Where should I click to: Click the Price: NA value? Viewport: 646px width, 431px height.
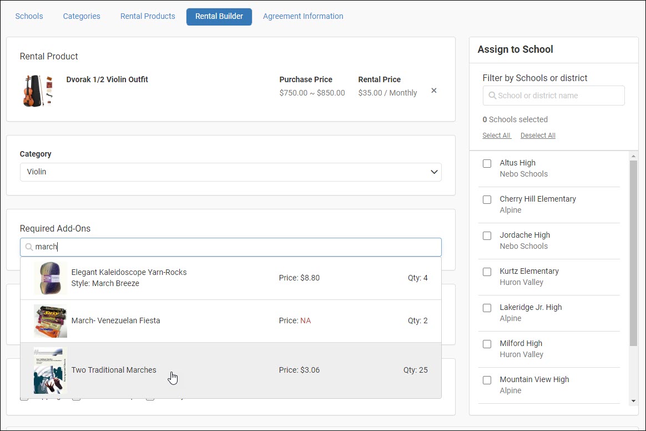click(295, 320)
